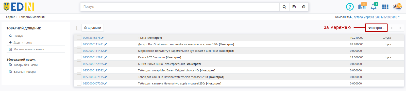Focus the Пошук search input field
Image resolution: width=406 pixels, height=91 pixels.
(180, 7)
